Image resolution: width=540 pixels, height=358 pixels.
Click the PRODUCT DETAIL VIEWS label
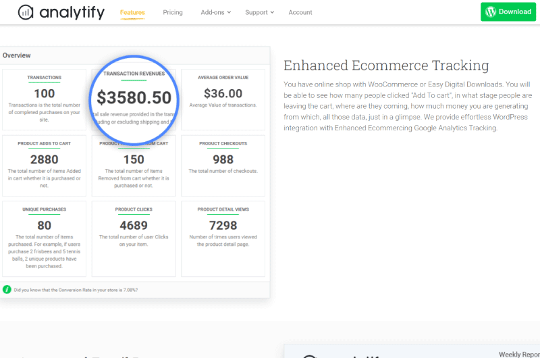[x=223, y=209]
